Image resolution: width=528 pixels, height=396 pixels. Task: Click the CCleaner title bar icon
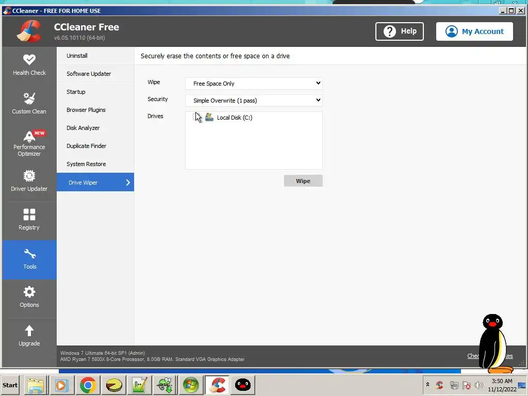(7, 10)
